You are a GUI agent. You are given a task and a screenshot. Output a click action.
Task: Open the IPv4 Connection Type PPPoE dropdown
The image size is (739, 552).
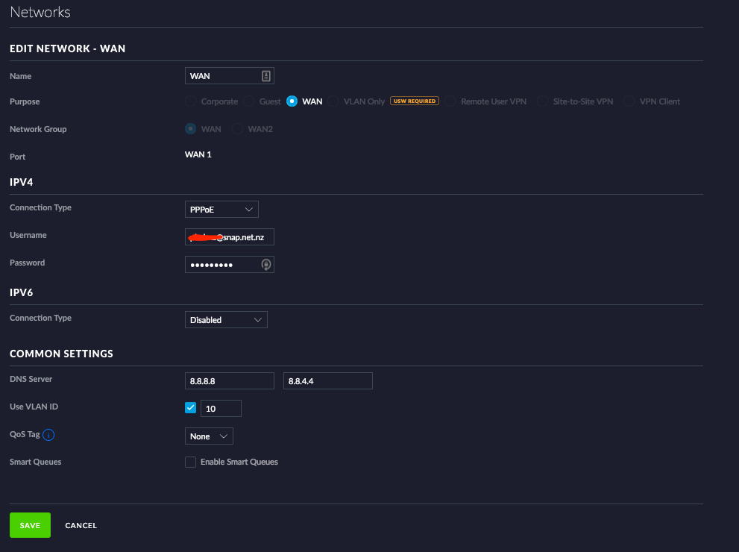(221, 210)
